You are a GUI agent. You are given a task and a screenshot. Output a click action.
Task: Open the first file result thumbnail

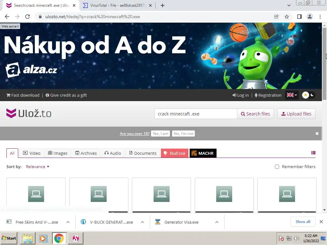[x=36, y=194]
